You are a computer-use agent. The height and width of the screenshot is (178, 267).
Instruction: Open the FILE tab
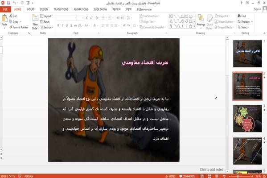5,9
